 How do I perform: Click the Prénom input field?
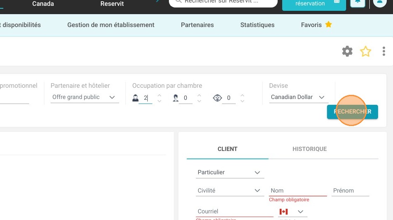click(350, 190)
